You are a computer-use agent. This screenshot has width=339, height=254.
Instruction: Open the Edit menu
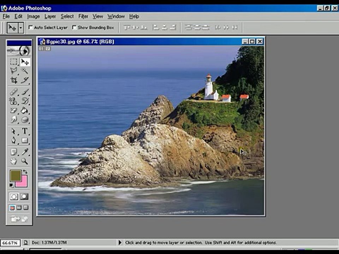tap(18, 17)
